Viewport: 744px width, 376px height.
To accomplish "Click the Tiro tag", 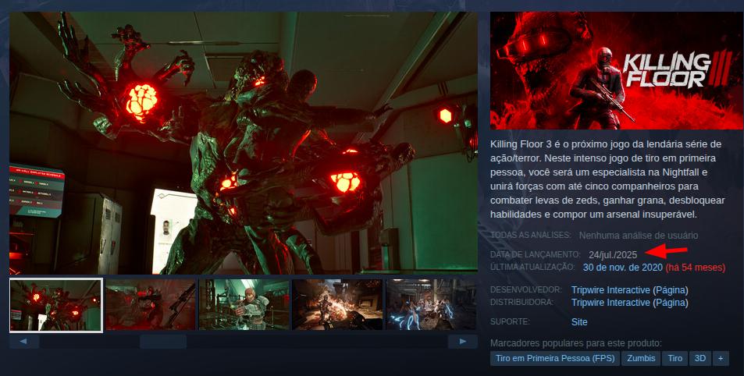I will pyautogui.click(x=675, y=359).
